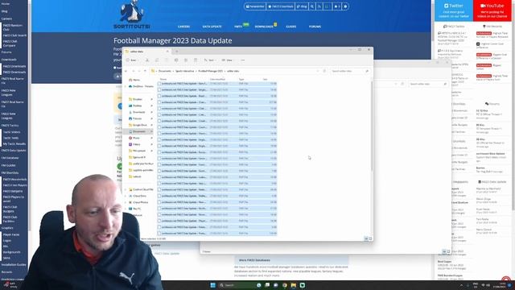The image size is (515, 290).
Task: Click FM23 Wonderkids in left sidebar
Action: 14,180
